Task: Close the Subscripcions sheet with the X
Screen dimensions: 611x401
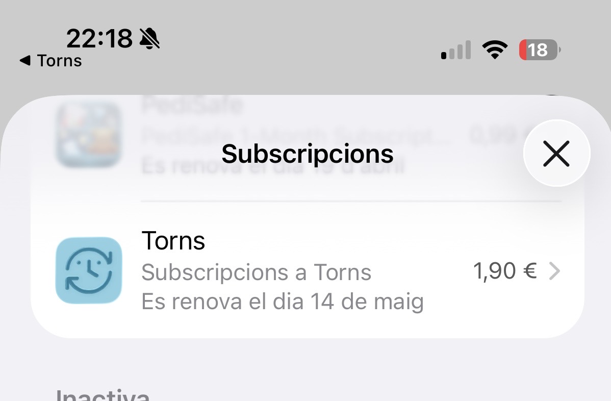Action: pos(556,153)
